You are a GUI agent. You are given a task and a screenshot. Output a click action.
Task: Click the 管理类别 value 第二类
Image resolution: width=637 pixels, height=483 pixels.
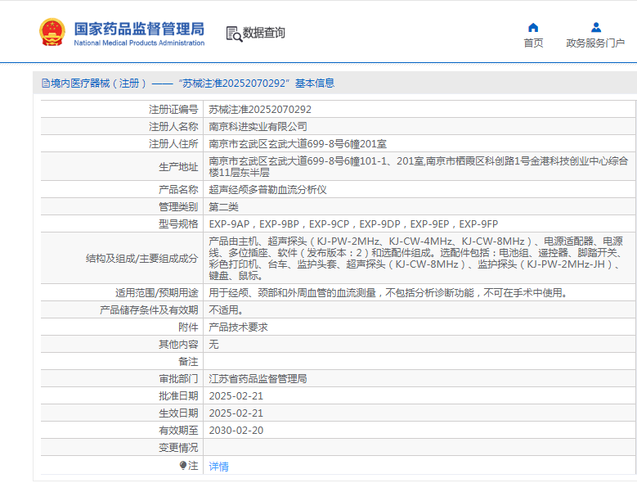(223, 206)
